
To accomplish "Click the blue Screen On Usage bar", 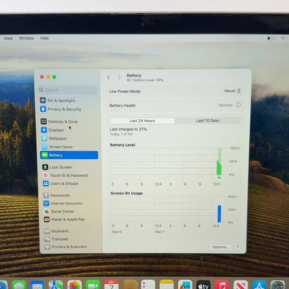I will click(220, 214).
